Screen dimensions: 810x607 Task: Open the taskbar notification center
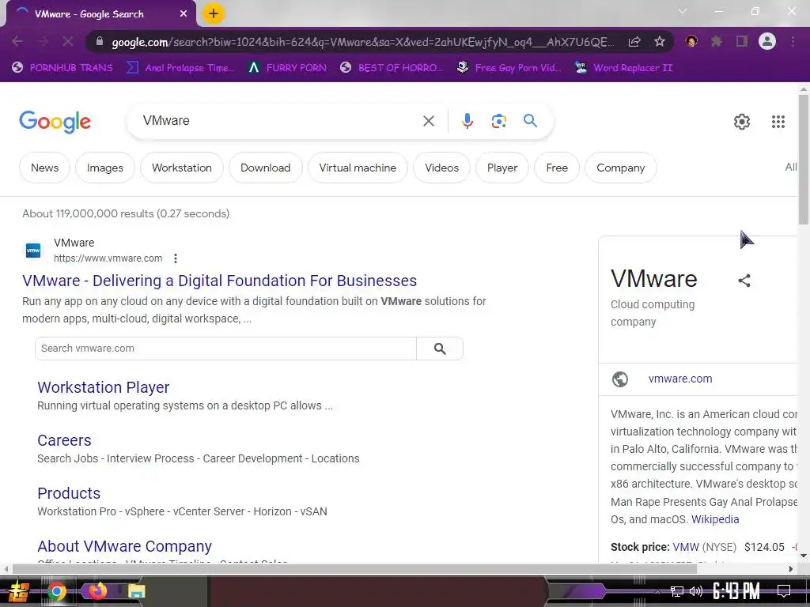click(x=784, y=590)
